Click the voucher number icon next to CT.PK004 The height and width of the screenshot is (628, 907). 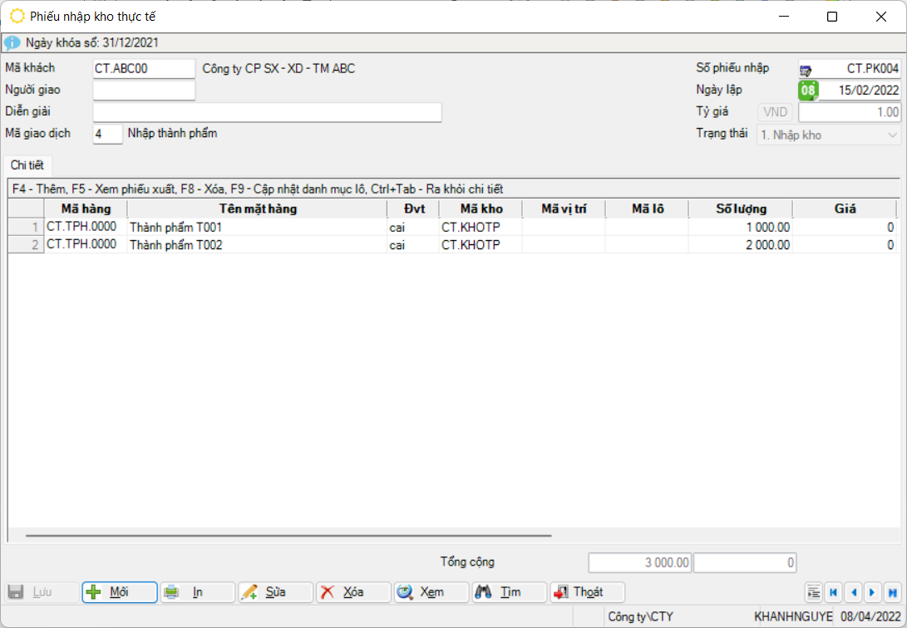[x=806, y=69]
